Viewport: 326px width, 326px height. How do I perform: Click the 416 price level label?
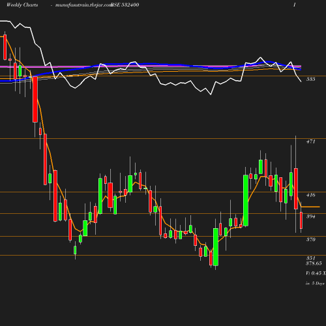[311, 195]
